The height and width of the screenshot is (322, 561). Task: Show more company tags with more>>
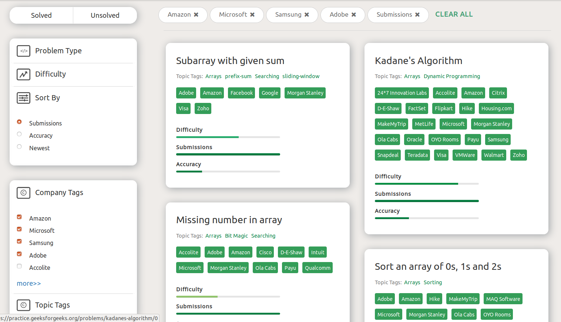coord(29,284)
